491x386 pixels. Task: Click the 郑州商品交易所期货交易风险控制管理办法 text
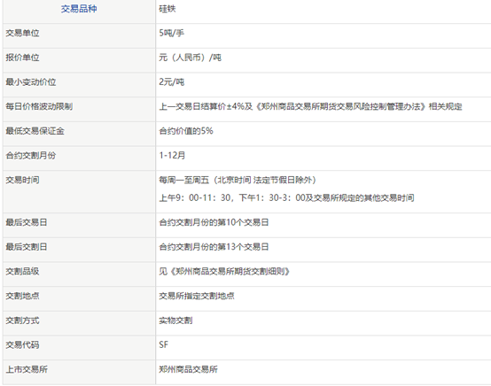[340, 106]
